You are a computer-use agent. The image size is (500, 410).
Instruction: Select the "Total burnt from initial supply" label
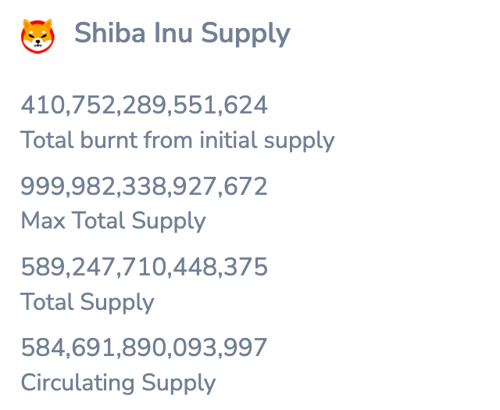point(177,141)
